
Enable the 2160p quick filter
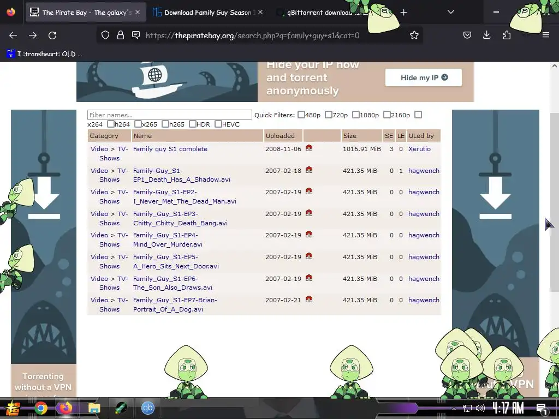[387, 115]
